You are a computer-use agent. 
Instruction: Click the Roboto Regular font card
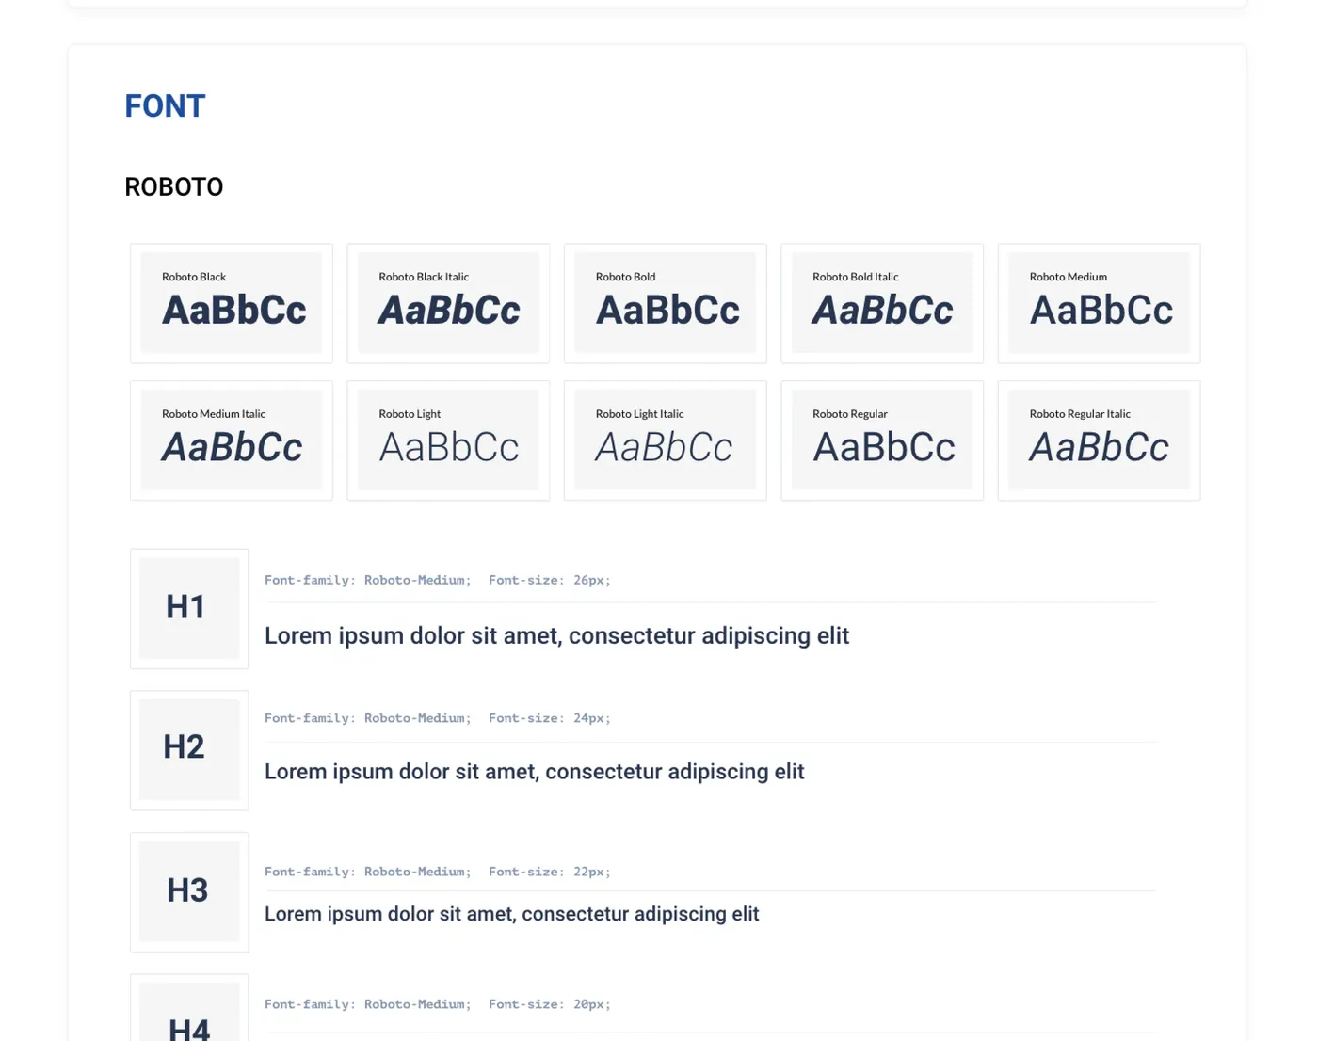[x=882, y=440]
